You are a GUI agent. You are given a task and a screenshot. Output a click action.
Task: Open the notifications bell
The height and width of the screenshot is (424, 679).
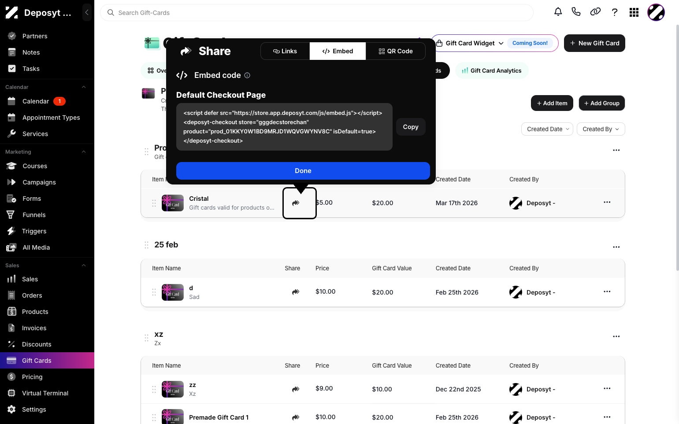558,12
